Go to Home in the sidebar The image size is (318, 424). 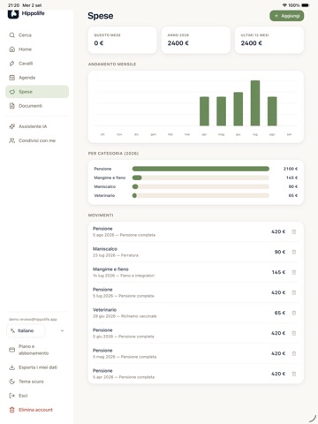(x=37, y=49)
